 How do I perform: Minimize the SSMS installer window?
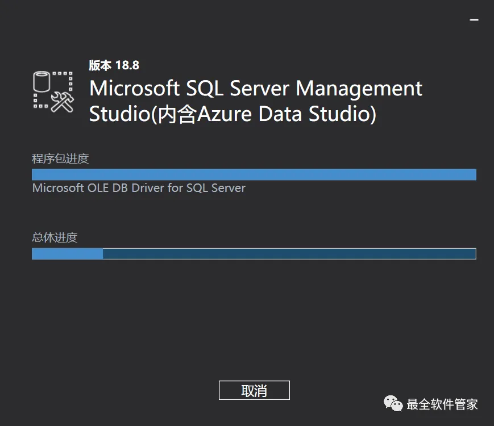click(474, 19)
